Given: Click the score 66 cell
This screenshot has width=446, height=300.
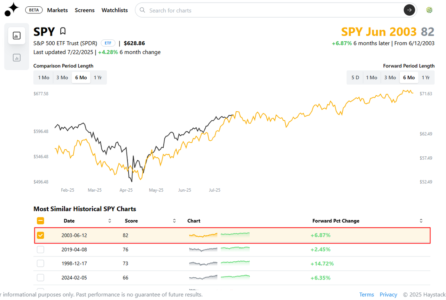Looking at the screenshot, I should point(125,278).
